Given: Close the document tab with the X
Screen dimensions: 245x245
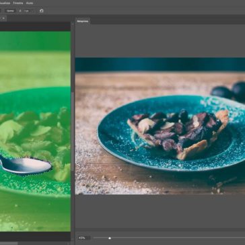Looking at the screenshot, I should click(x=3, y=18).
